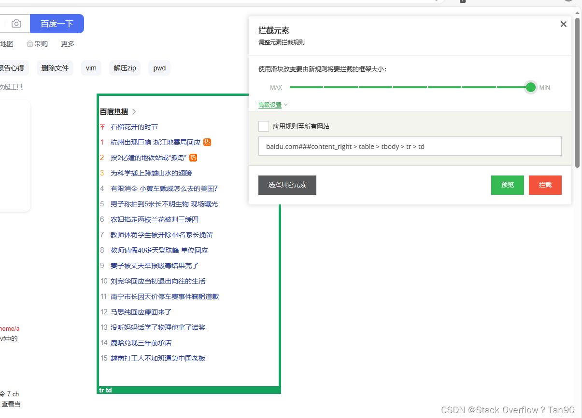Click the 选择其它元素 button
The height and width of the screenshot is (418, 582).
(x=287, y=185)
